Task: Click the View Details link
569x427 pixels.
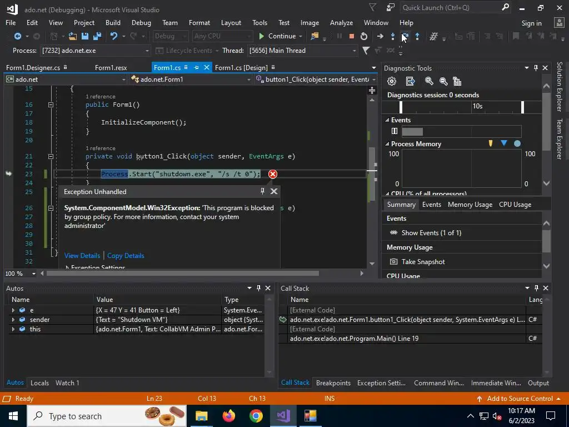Action: click(x=82, y=256)
